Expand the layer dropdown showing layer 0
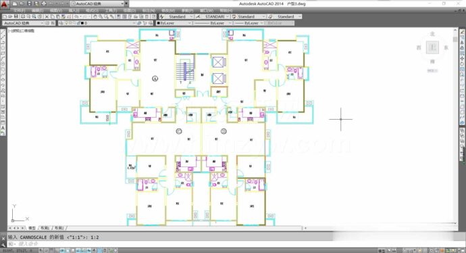 pyautogui.click(x=97, y=23)
